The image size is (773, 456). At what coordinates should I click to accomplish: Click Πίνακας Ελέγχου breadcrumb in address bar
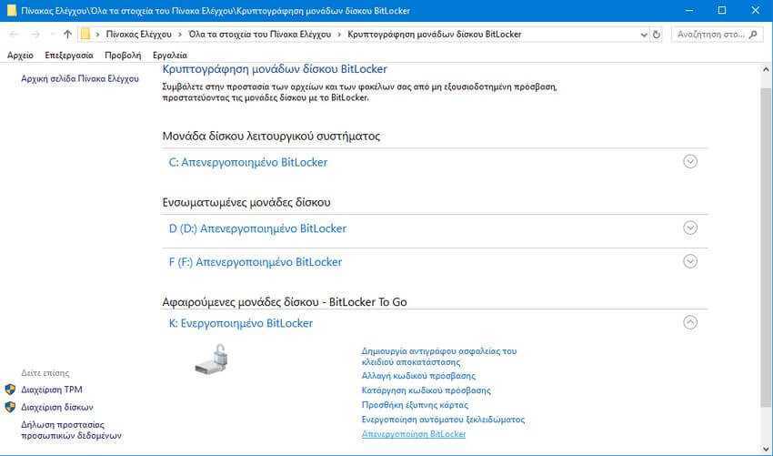coord(139,34)
